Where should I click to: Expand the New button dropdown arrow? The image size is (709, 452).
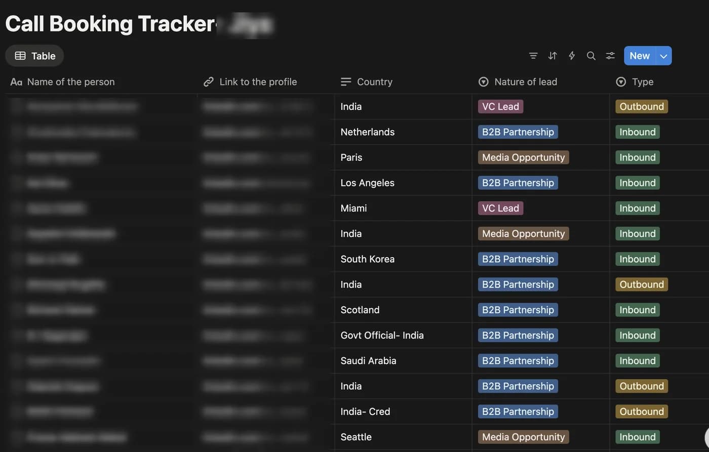663,56
